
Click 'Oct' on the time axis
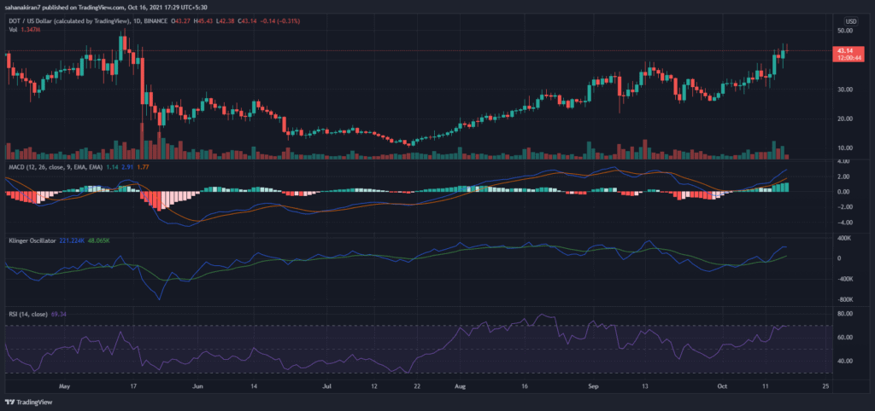pos(722,385)
